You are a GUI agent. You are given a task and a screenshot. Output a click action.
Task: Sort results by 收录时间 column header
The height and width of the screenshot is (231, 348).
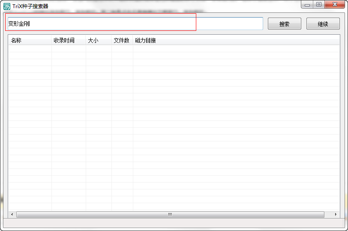pos(69,40)
